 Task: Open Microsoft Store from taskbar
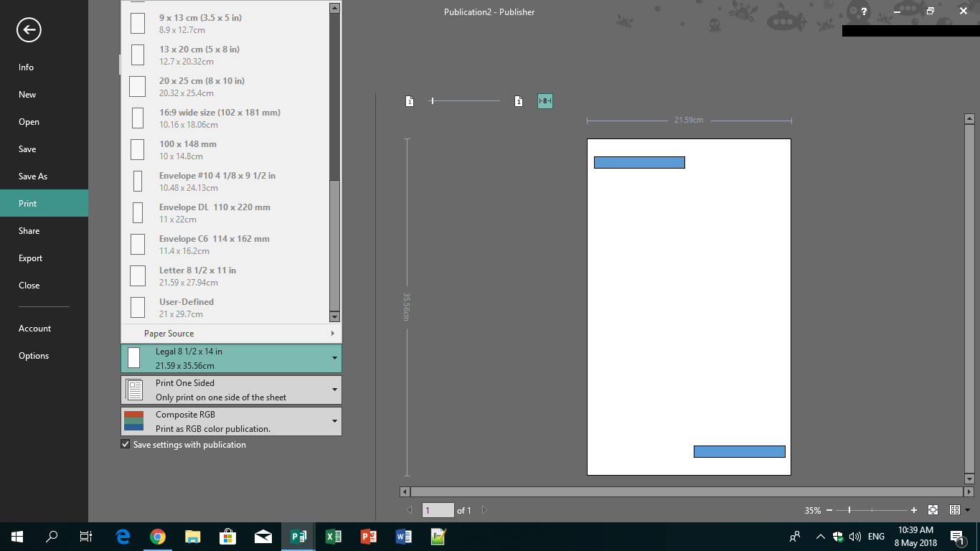pyautogui.click(x=228, y=537)
